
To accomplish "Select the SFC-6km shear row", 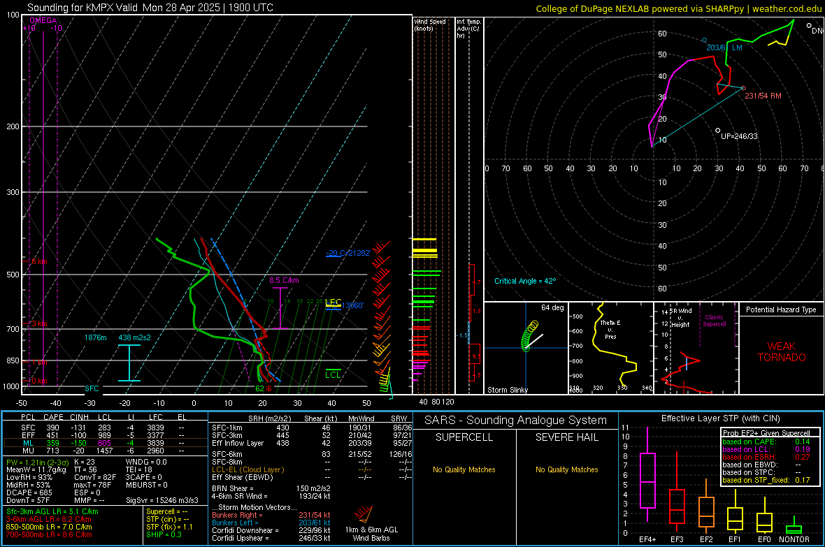I will pos(312,454).
